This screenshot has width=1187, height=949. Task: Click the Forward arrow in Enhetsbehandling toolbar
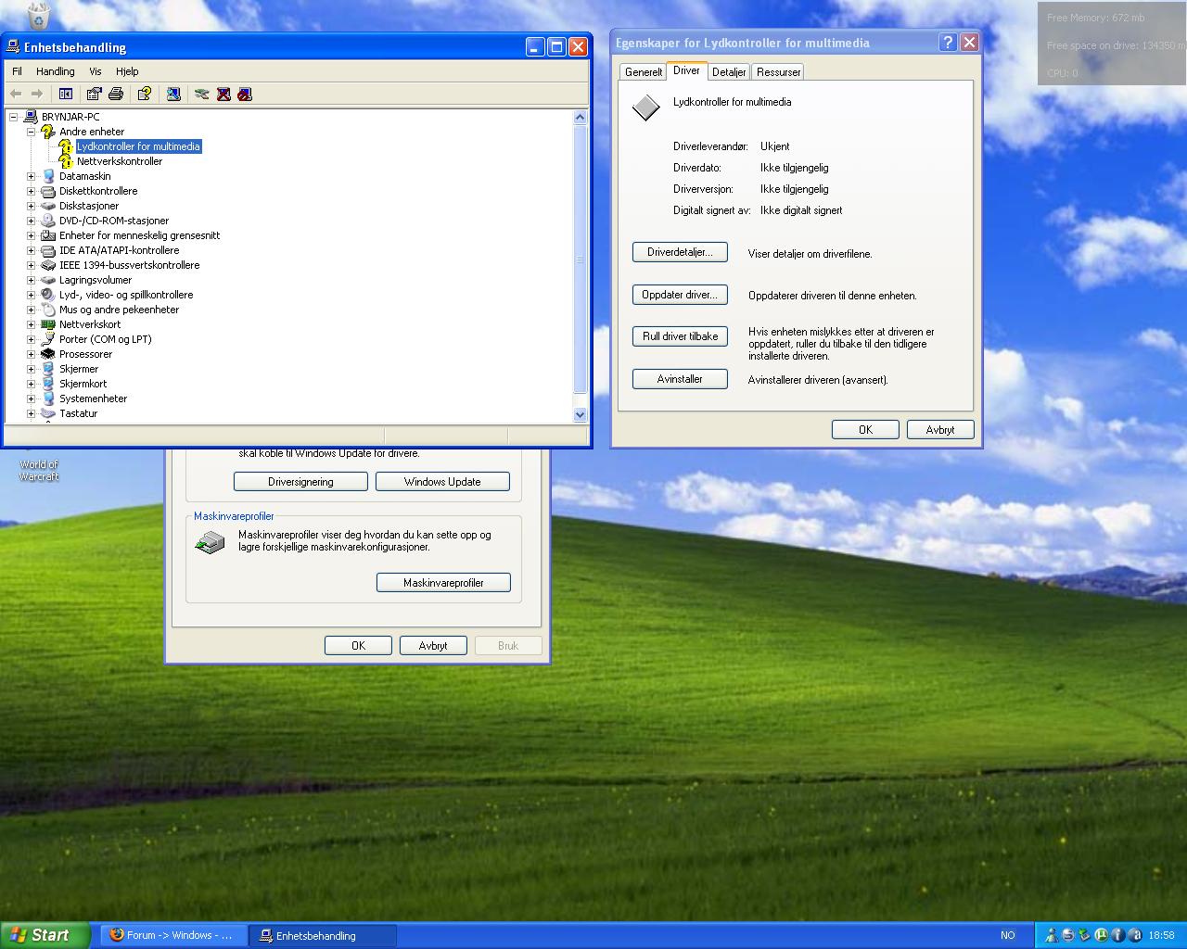37,94
